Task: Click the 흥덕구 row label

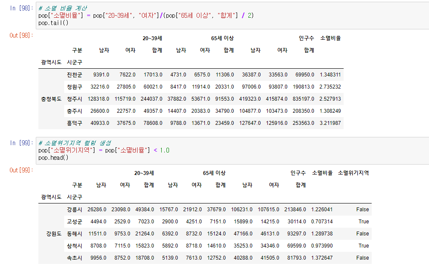Action: pos(75,123)
